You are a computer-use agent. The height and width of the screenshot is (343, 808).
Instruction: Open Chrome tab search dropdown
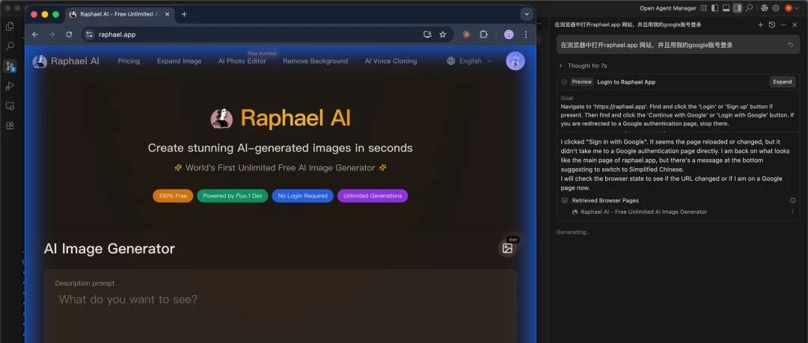pos(527,14)
